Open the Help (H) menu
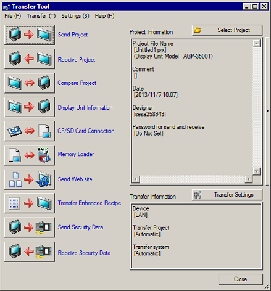The width and height of the screenshot is (271, 291). pyautogui.click(x=104, y=16)
